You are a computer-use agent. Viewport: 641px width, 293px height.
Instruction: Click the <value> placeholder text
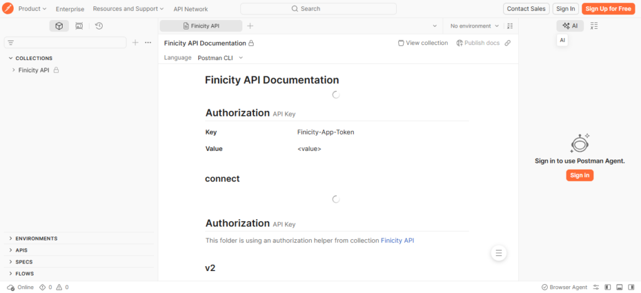point(309,149)
